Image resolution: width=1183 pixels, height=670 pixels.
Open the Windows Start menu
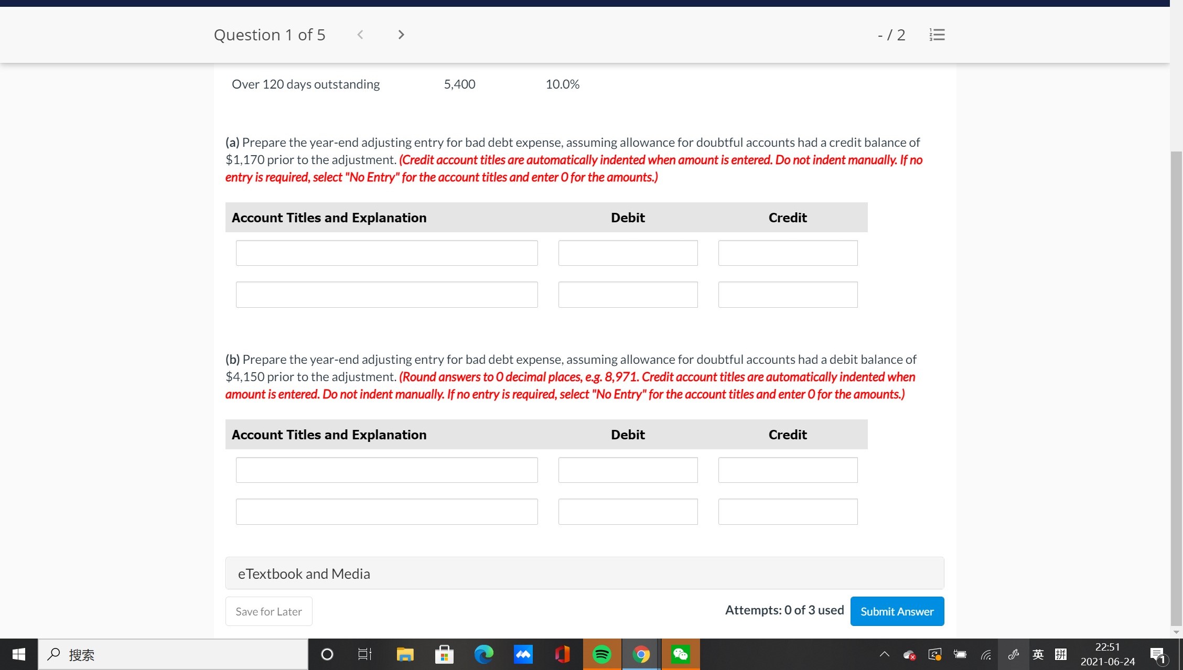18,654
